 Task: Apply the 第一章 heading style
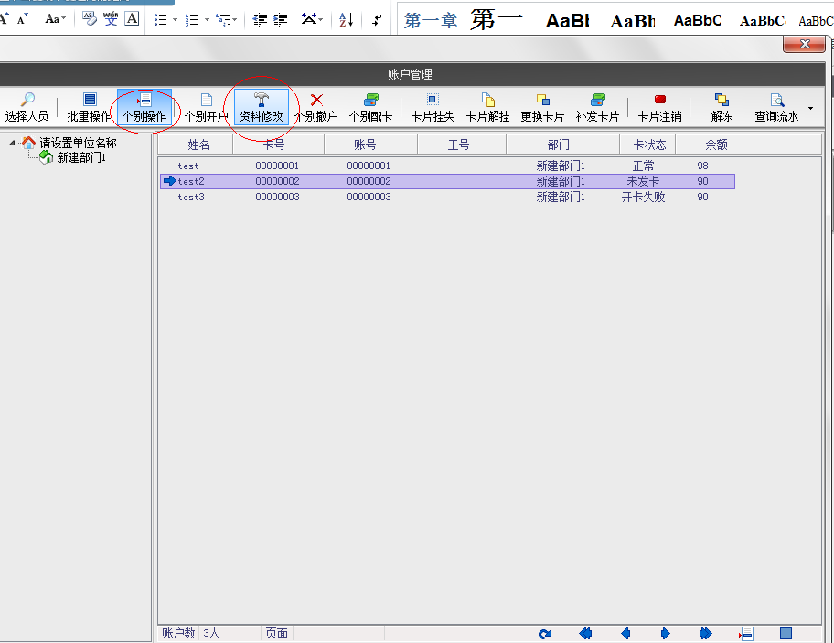pos(431,20)
